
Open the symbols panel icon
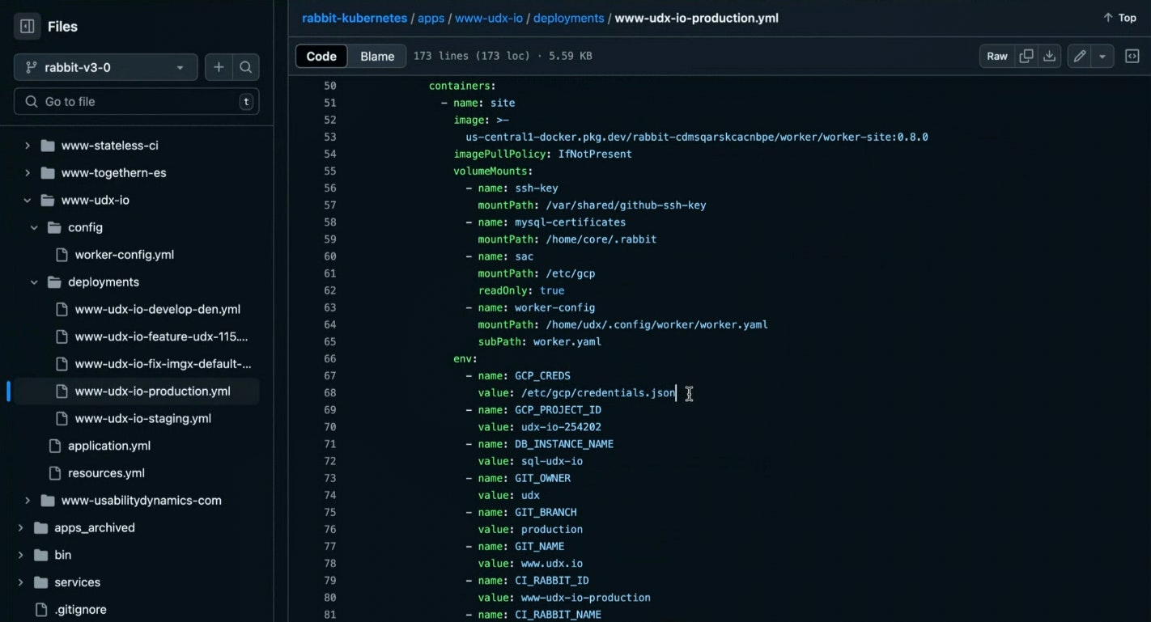1132,56
